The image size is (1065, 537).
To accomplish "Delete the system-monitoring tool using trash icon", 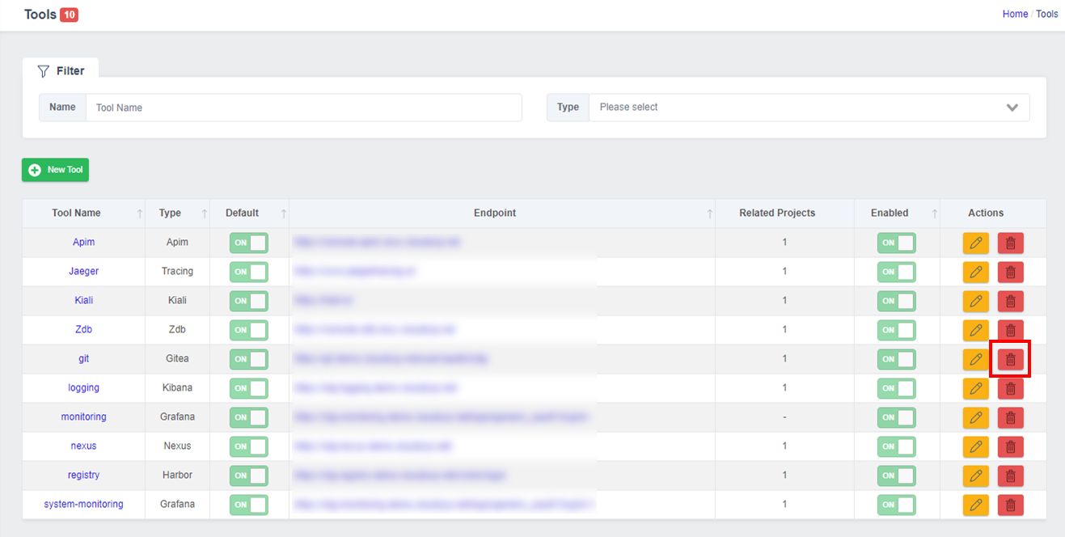I will (x=1011, y=505).
